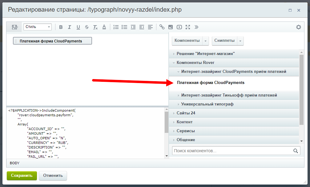Screen dimensions: 310x187
Task: Open text alignment options
Action: point(150,27)
